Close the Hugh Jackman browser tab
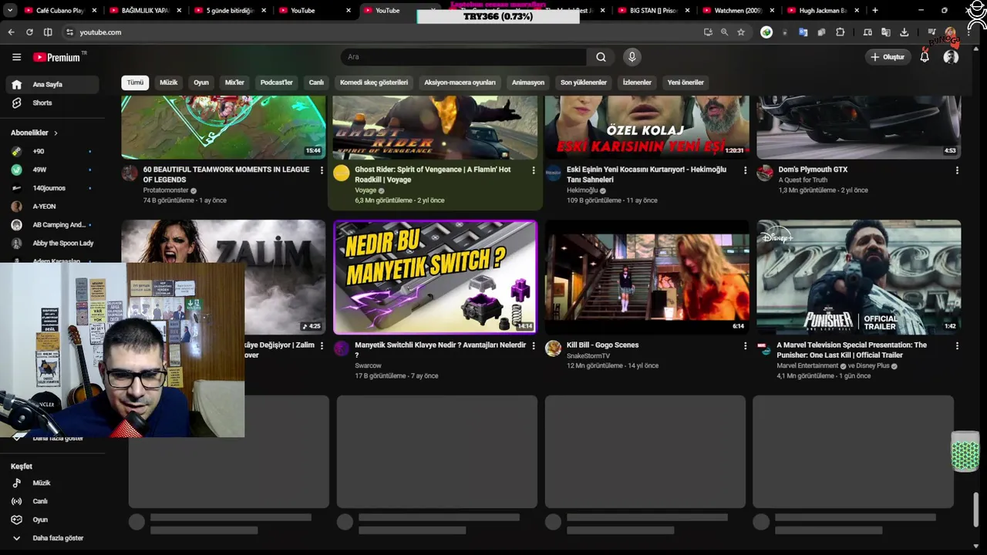The width and height of the screenshot is (987, 555). tap(855, 11)
